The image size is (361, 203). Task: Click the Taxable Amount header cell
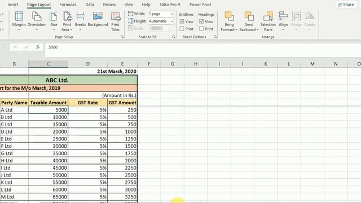[x=49, y=103]
